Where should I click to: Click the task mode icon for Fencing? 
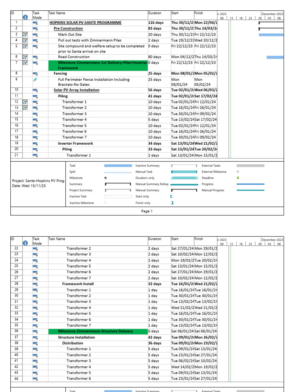point(35,74)
